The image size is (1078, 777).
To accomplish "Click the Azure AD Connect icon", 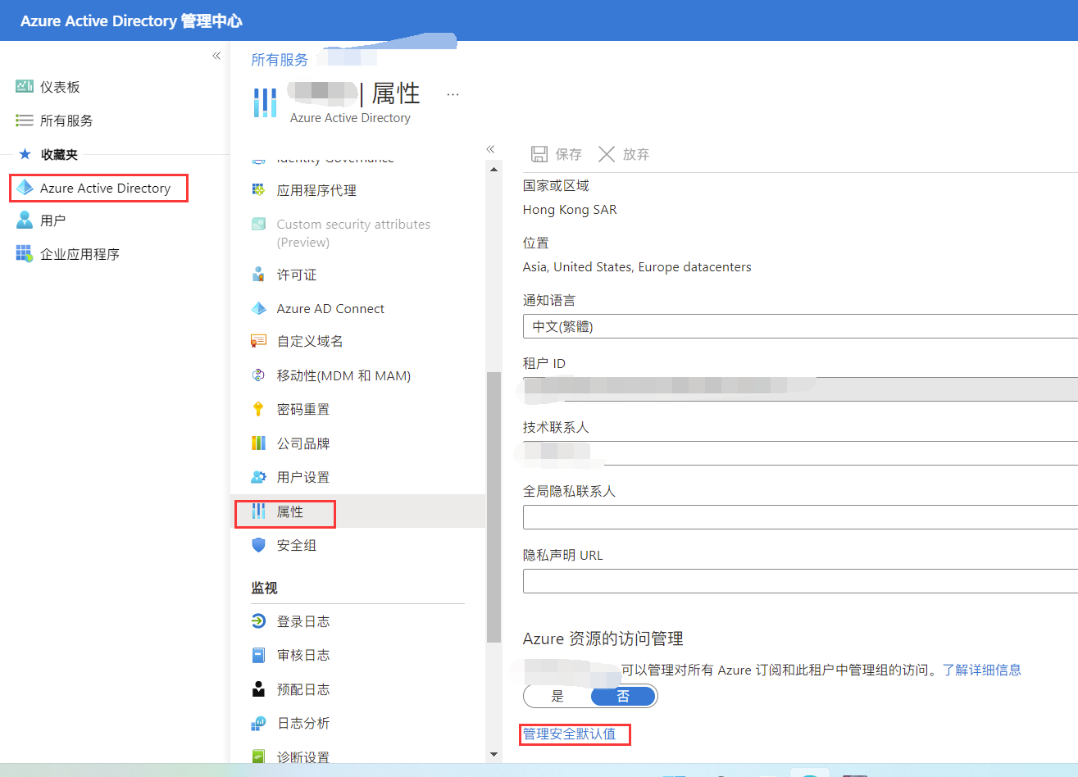I will [258, 308].
